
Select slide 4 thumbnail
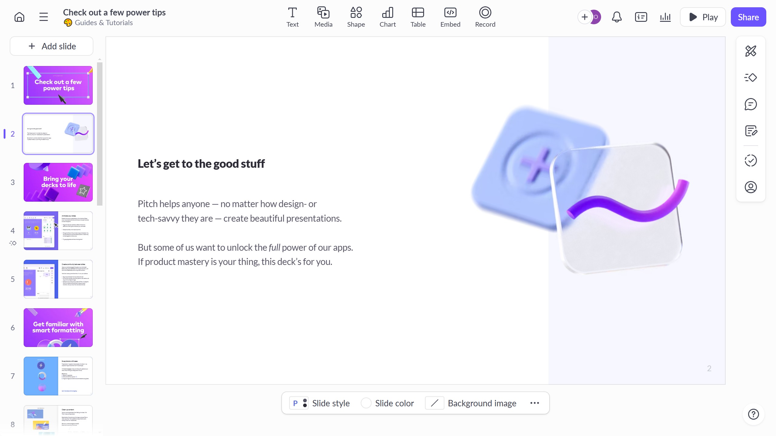click(x=58, y=231)
